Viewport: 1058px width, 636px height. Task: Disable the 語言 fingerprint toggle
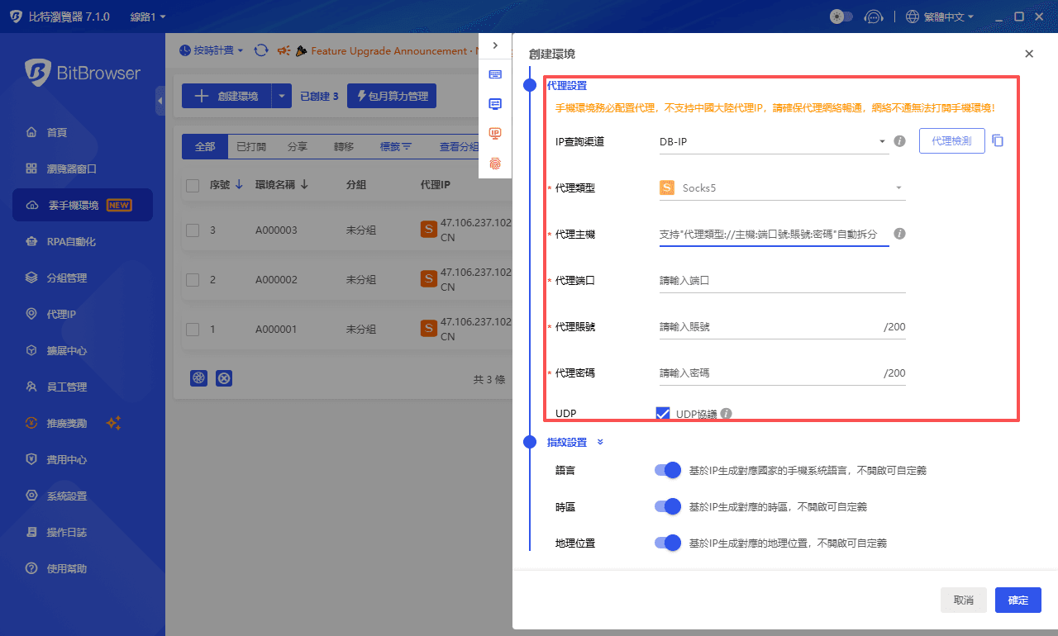pos(666,470)
